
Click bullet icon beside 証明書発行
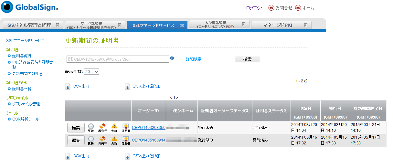coord(9,56)
